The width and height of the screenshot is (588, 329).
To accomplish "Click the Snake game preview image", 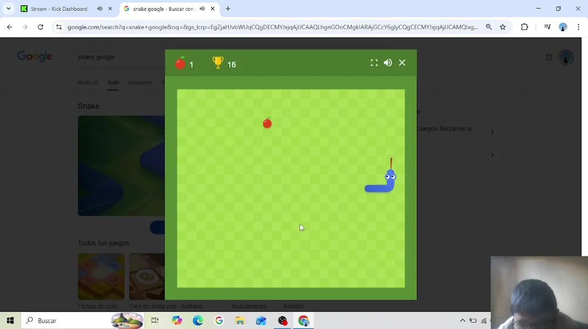I will point(121,165).
